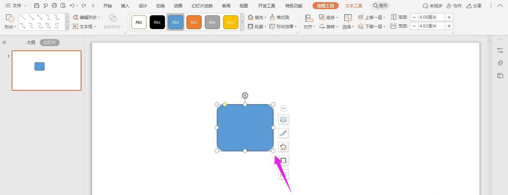Click the rotate handle above the shape
This screenshot has height=195, width=508.
245,95
